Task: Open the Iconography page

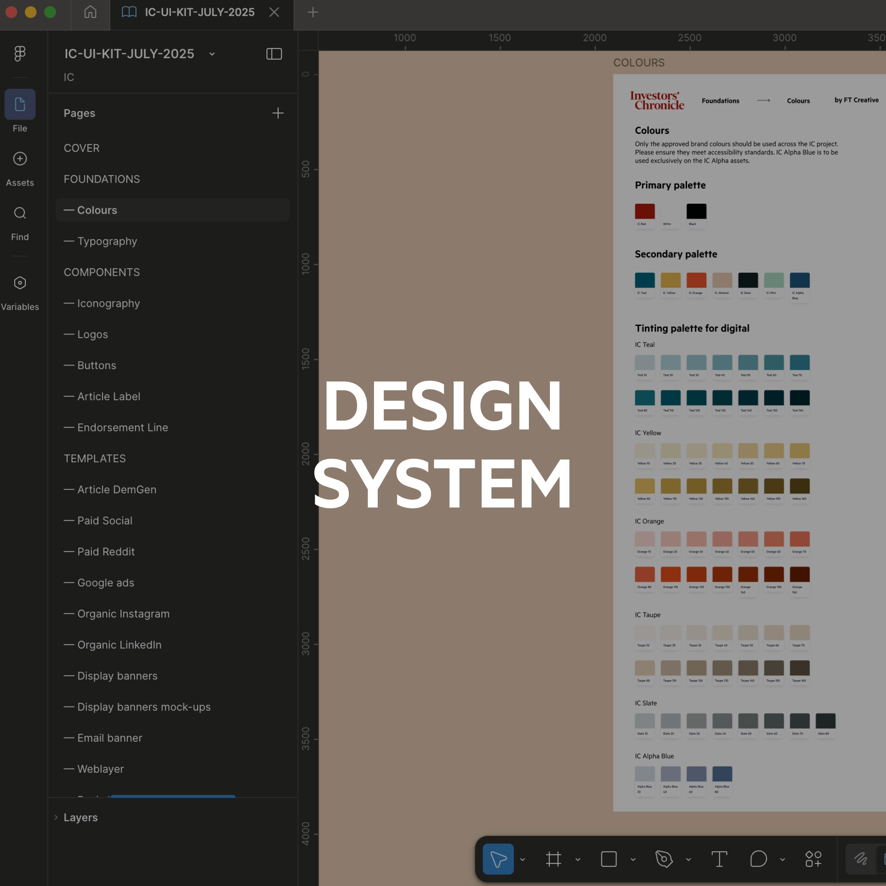Action: pyautogui.click(x=108, y=303)
